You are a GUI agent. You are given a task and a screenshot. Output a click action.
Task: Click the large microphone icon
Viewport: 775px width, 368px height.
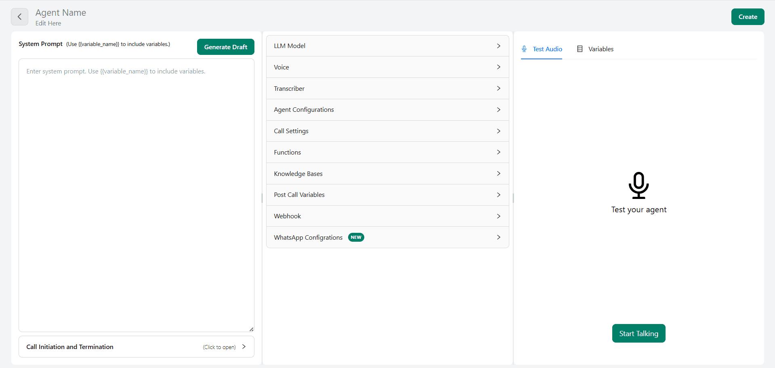pyautogui.click(x=638, y=185)
